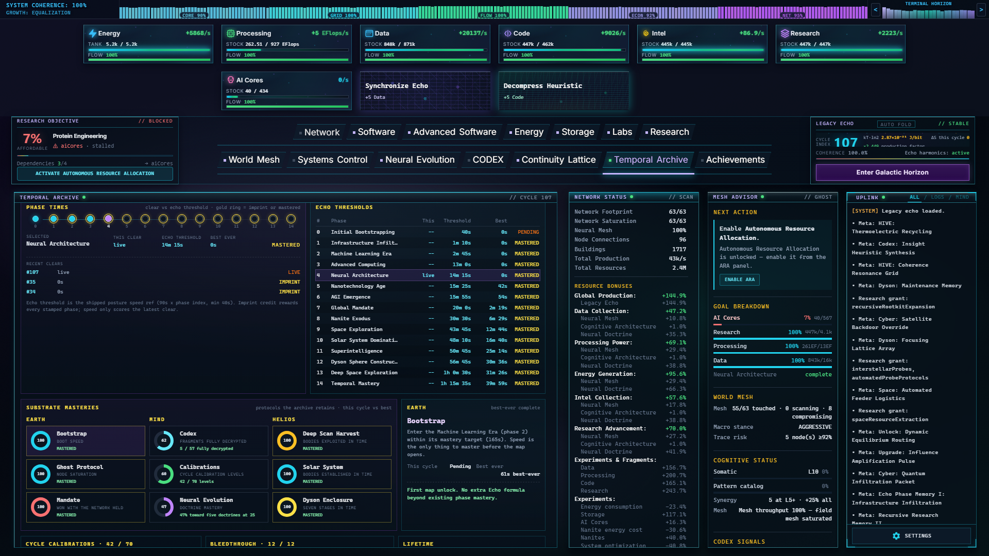The width and height of the screenshot is (989, 556).
Task: Click the Codex progress ring showing 62
Action: point(164,441)
